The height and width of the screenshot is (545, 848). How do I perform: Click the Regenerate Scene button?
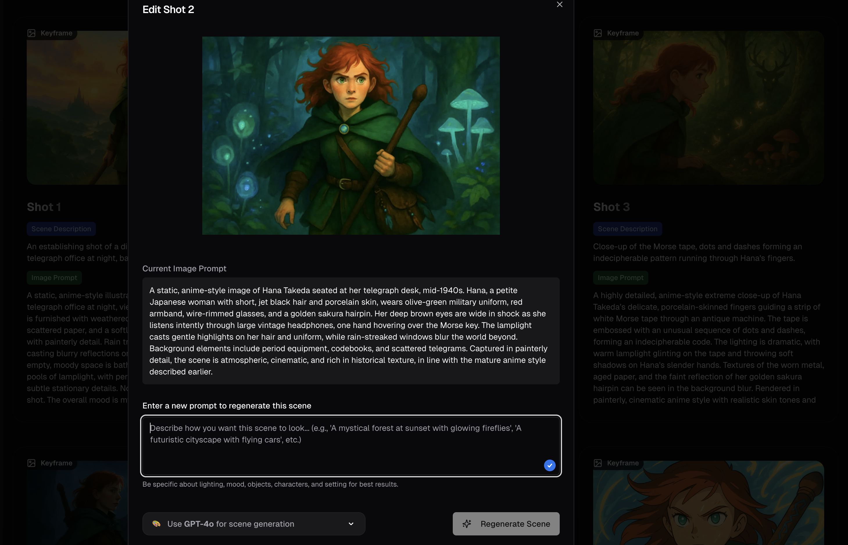[506, 524]
